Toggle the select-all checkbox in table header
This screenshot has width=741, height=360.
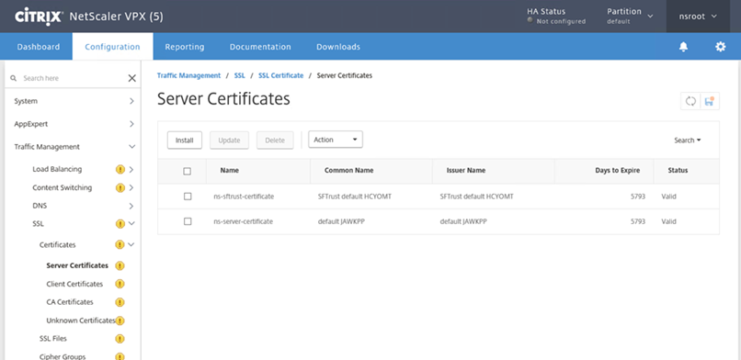(x=188, y=171)
